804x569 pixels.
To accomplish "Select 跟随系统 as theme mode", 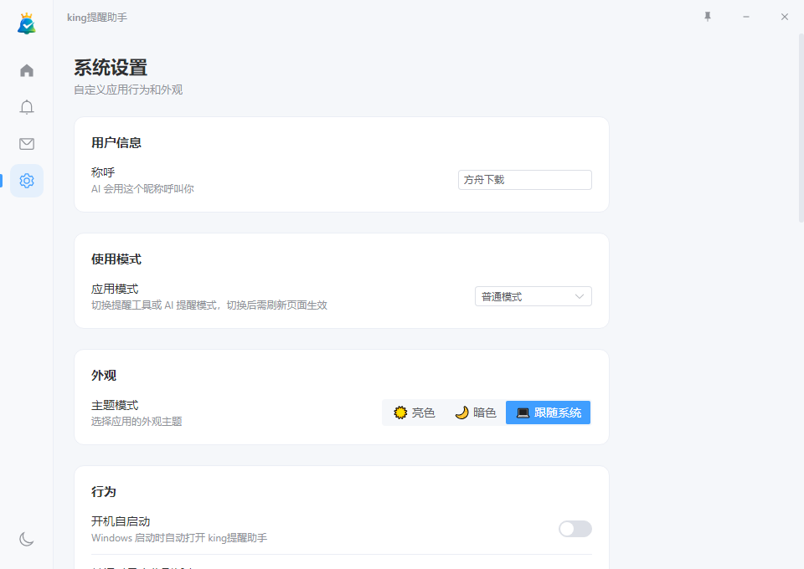I will tap(548, 412).
